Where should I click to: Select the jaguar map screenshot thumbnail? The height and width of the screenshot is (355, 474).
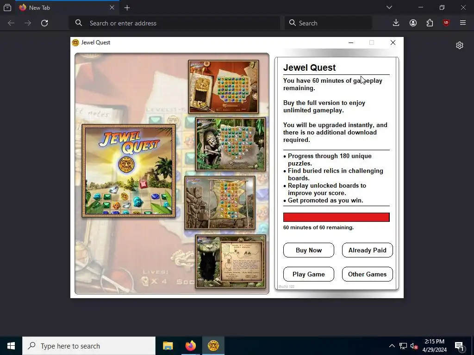click(x=231, y=261)
